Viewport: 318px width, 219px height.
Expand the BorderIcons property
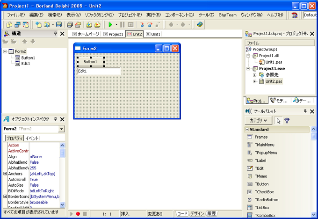(5, 196)
